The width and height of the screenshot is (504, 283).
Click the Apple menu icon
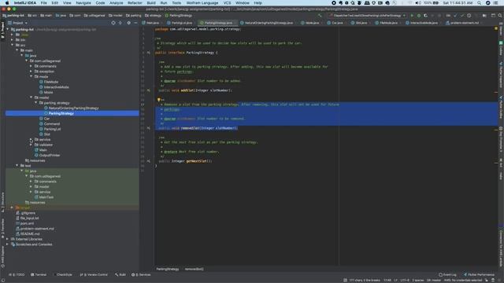pos(7,3)
